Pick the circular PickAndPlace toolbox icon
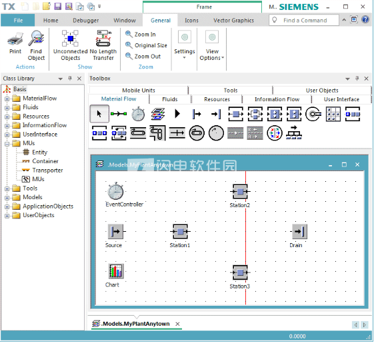 [313, 114]
